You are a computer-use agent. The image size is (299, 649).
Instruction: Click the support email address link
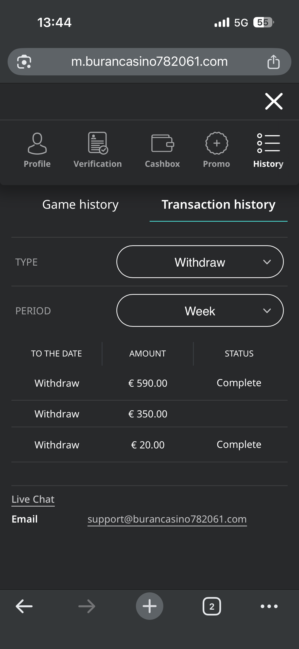tap(167, 519)
